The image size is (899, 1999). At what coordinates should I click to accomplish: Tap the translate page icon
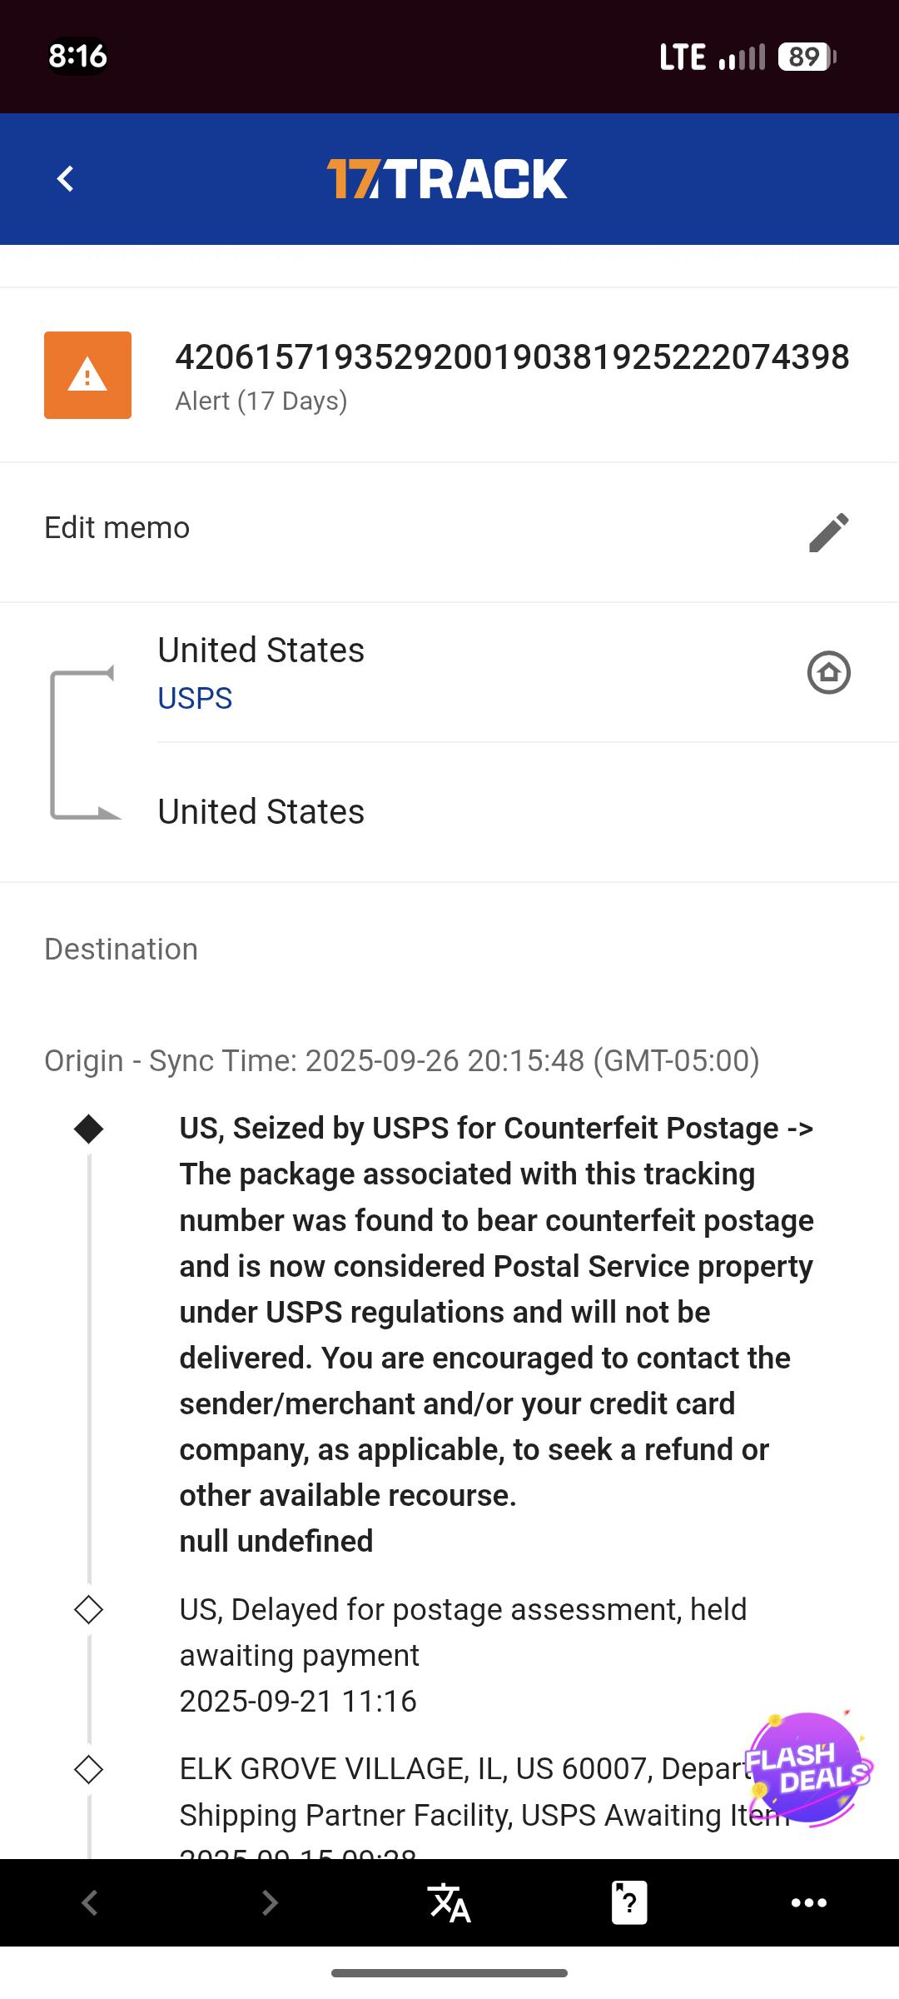pyautogui.click(x=449, y=1902)
